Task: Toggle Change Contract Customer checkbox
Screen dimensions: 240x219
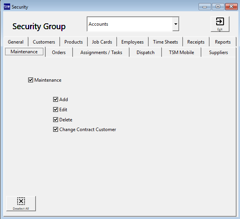Action: pos(56,130)
